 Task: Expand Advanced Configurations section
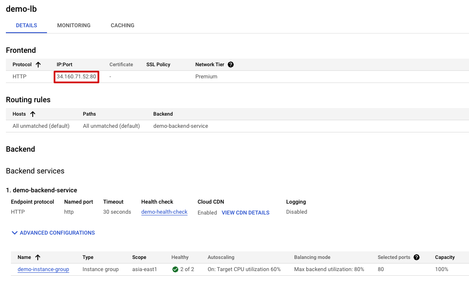(x=53, y=233)
